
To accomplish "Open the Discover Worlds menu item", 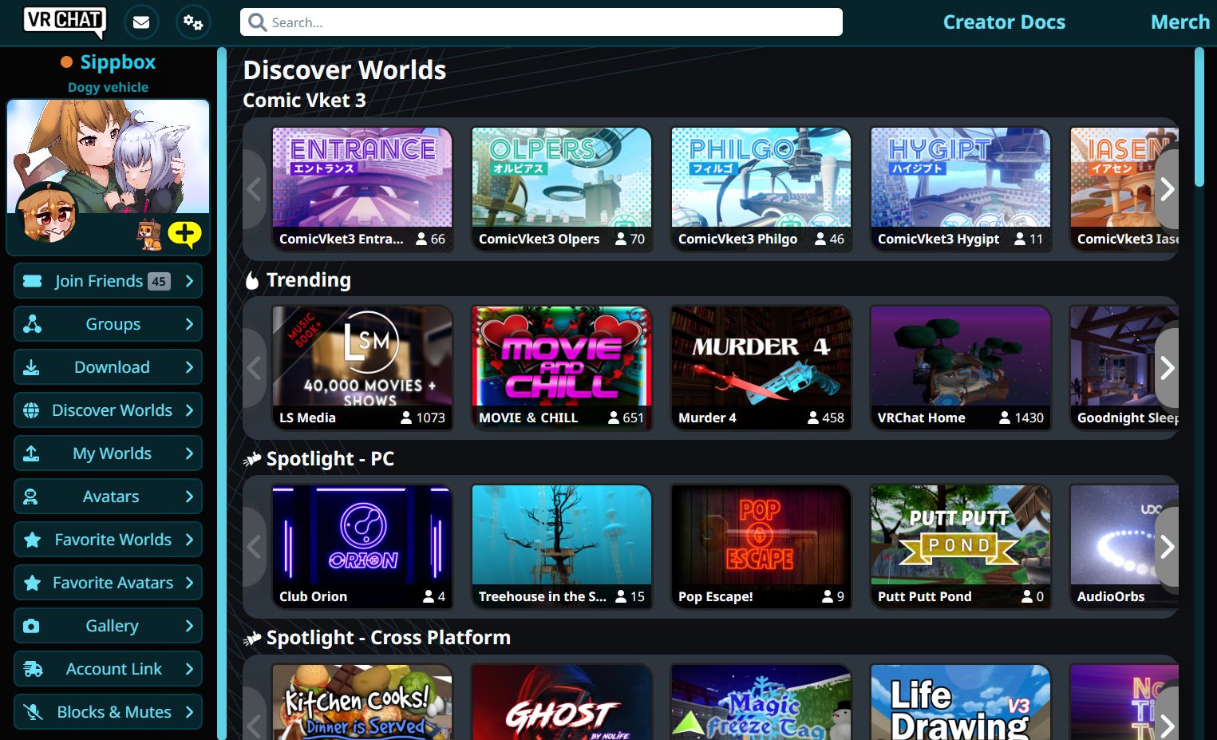I will pyautogui.click(x=108, y=410).
